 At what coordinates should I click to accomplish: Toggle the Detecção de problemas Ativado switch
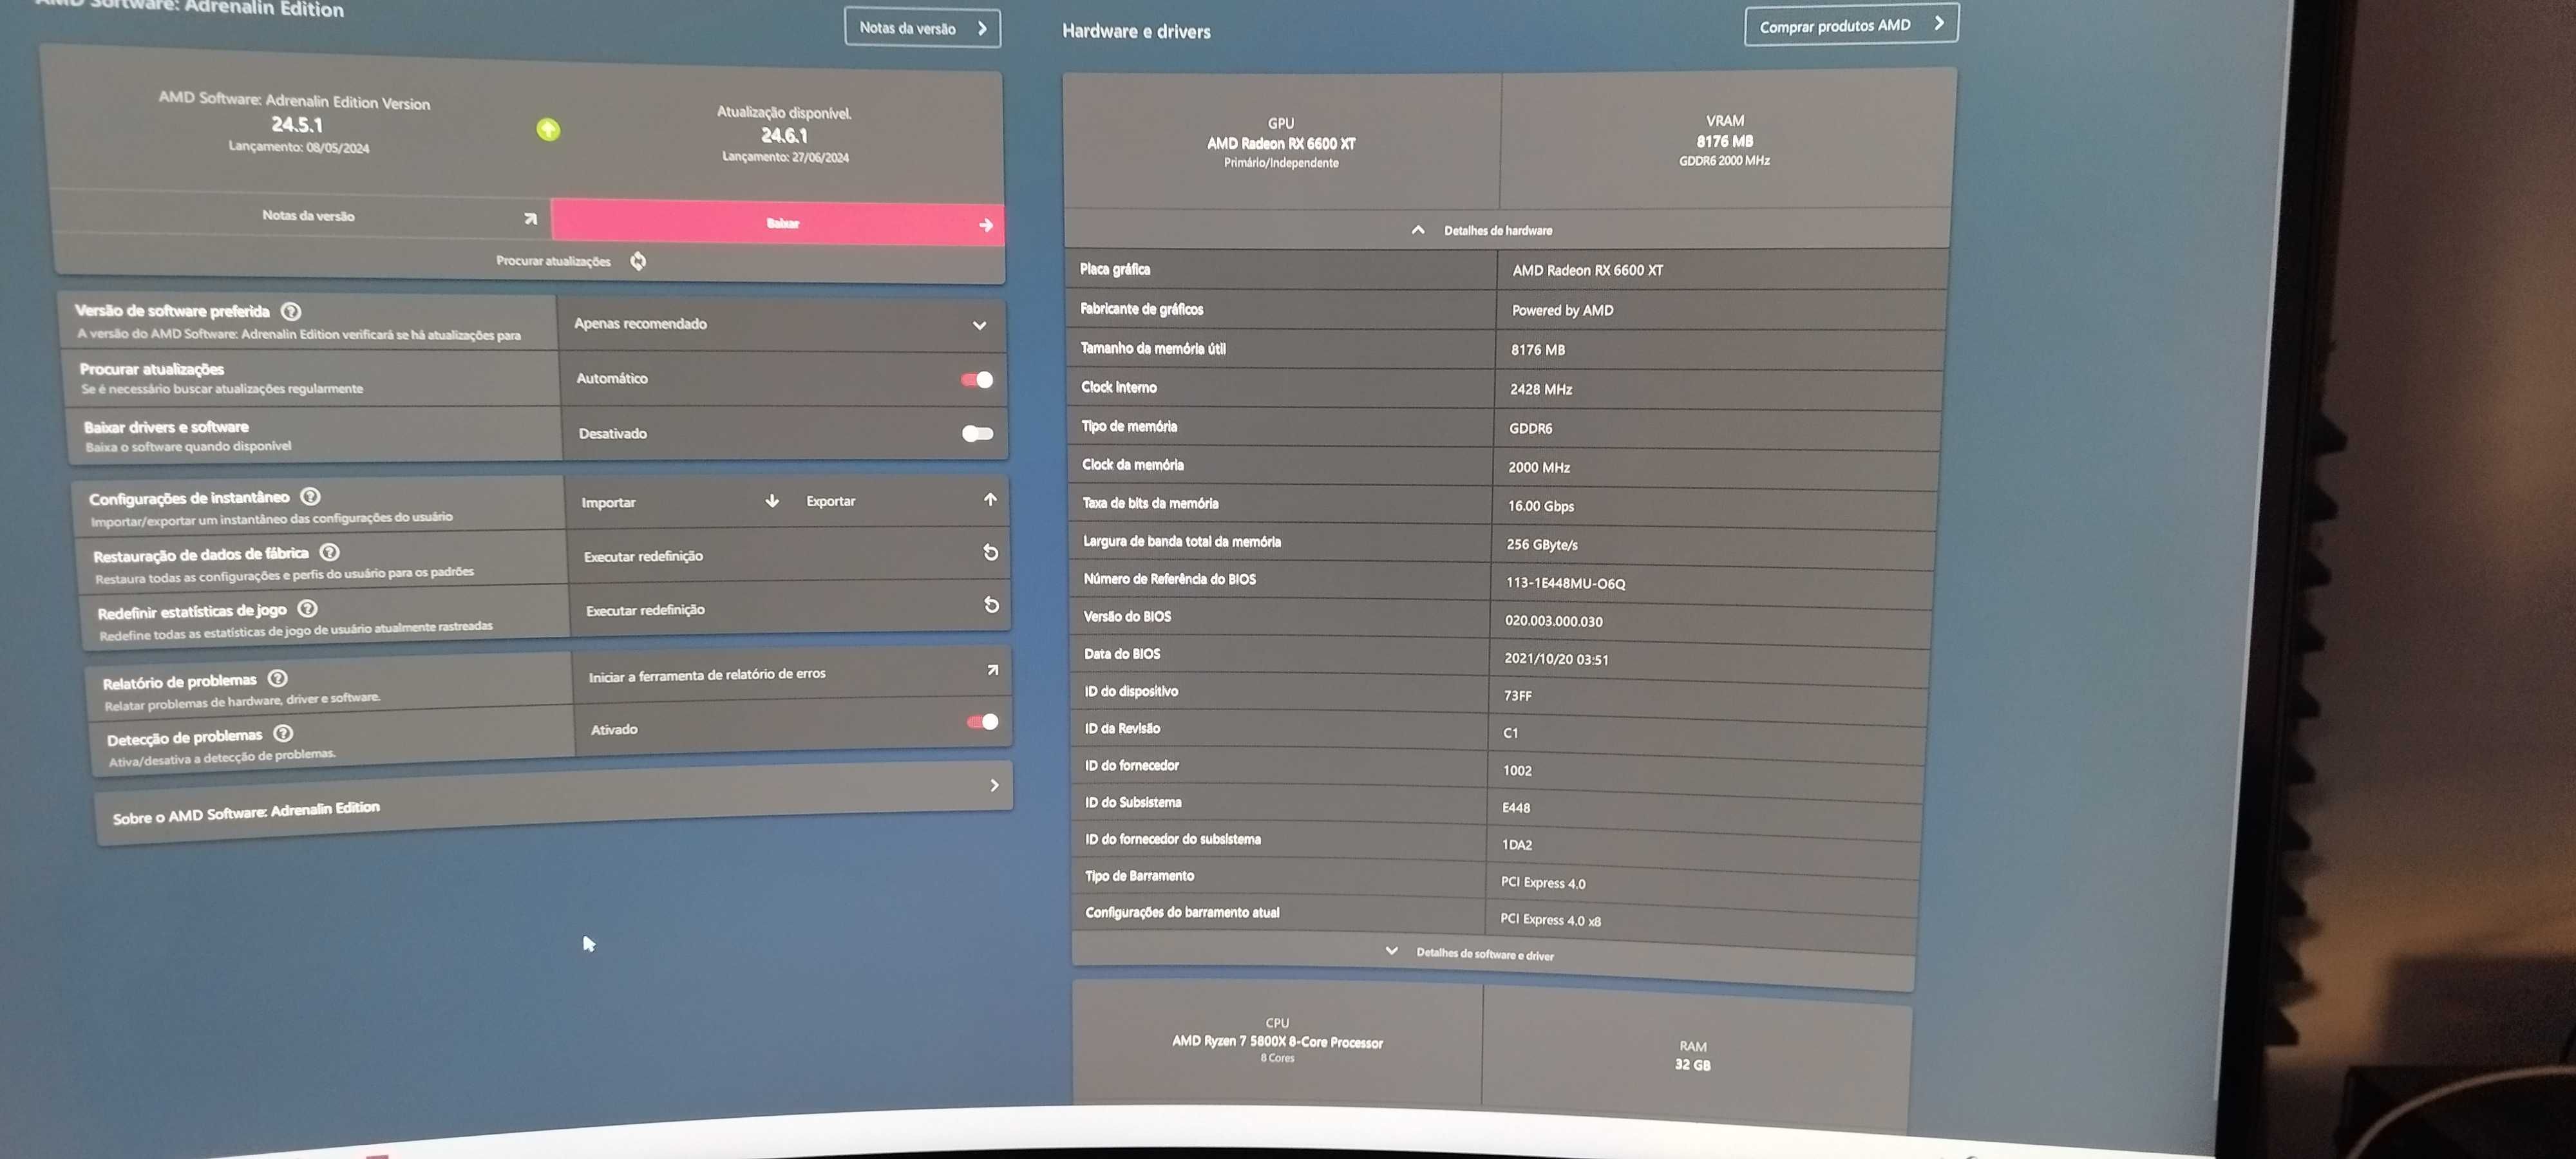coord(982,722)
